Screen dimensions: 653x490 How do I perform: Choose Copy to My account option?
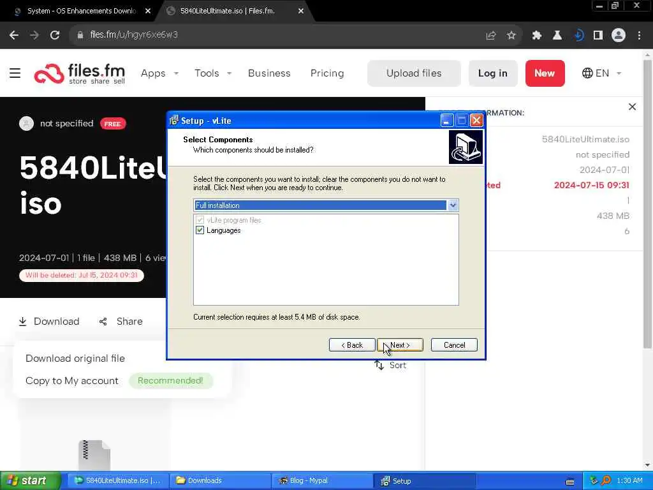coord(72,381)
